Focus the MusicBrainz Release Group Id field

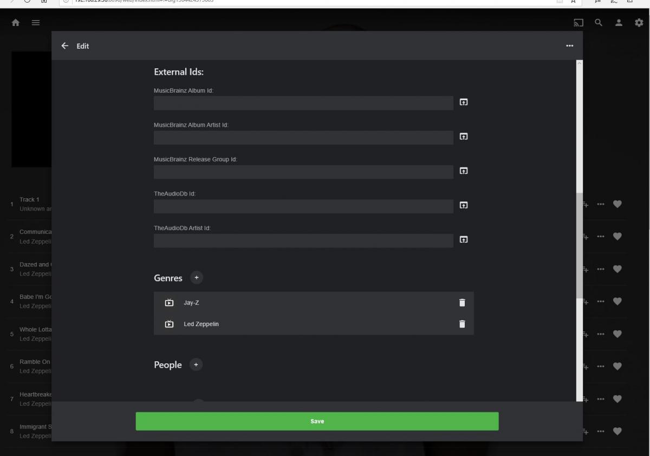tap(303, 172)
